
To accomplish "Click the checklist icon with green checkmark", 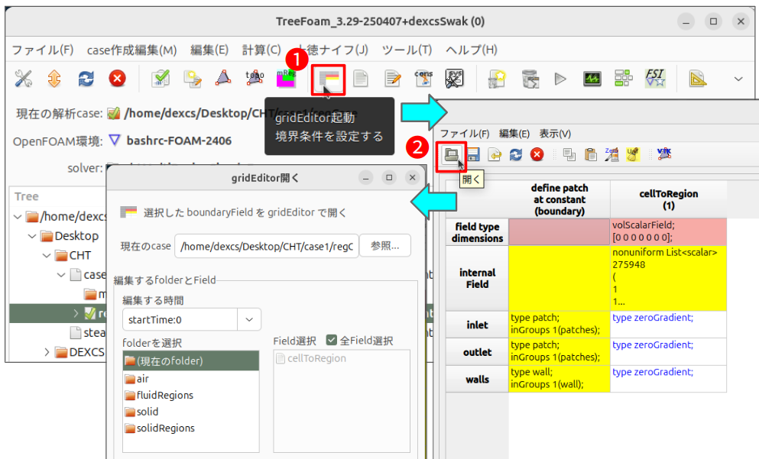I will [161, 79].
